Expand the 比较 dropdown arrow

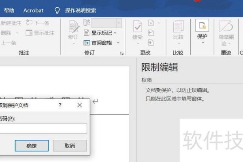[179, 44]
